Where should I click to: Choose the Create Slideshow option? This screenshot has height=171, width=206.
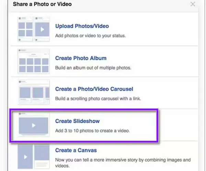pos(77,121)
